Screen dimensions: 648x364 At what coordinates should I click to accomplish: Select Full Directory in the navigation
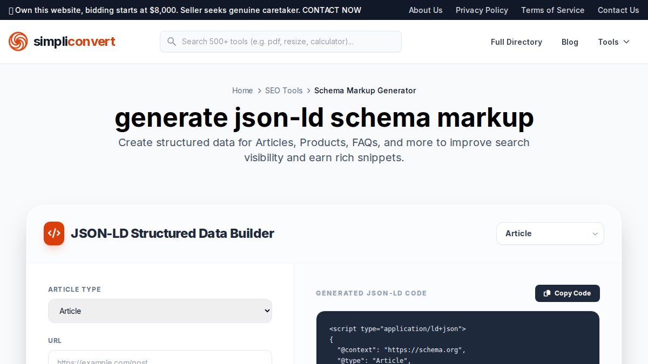click(x=516, y=42)
